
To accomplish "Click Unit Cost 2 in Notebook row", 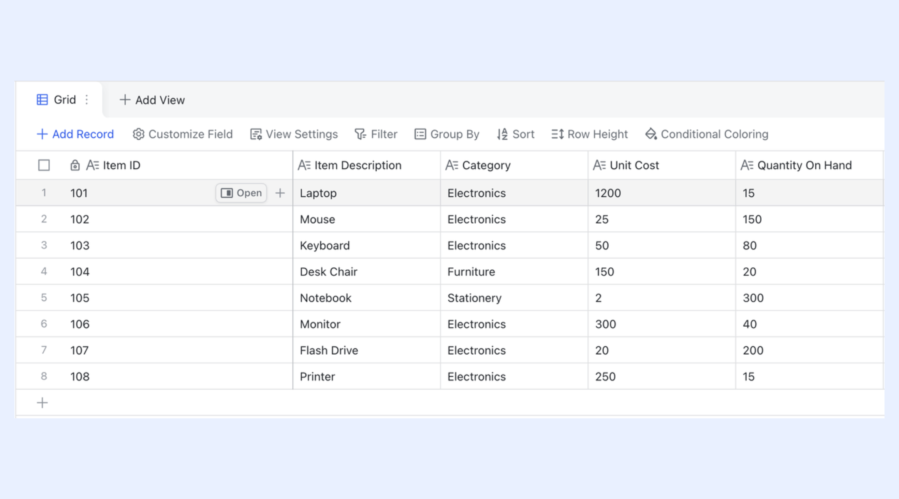I will pyautogui.click(x=662, y=298).
